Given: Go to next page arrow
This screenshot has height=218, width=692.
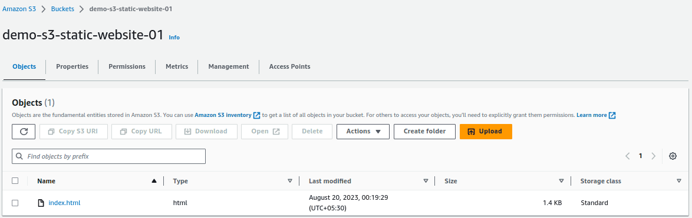Looking at the screenshot, I should 653,156.
